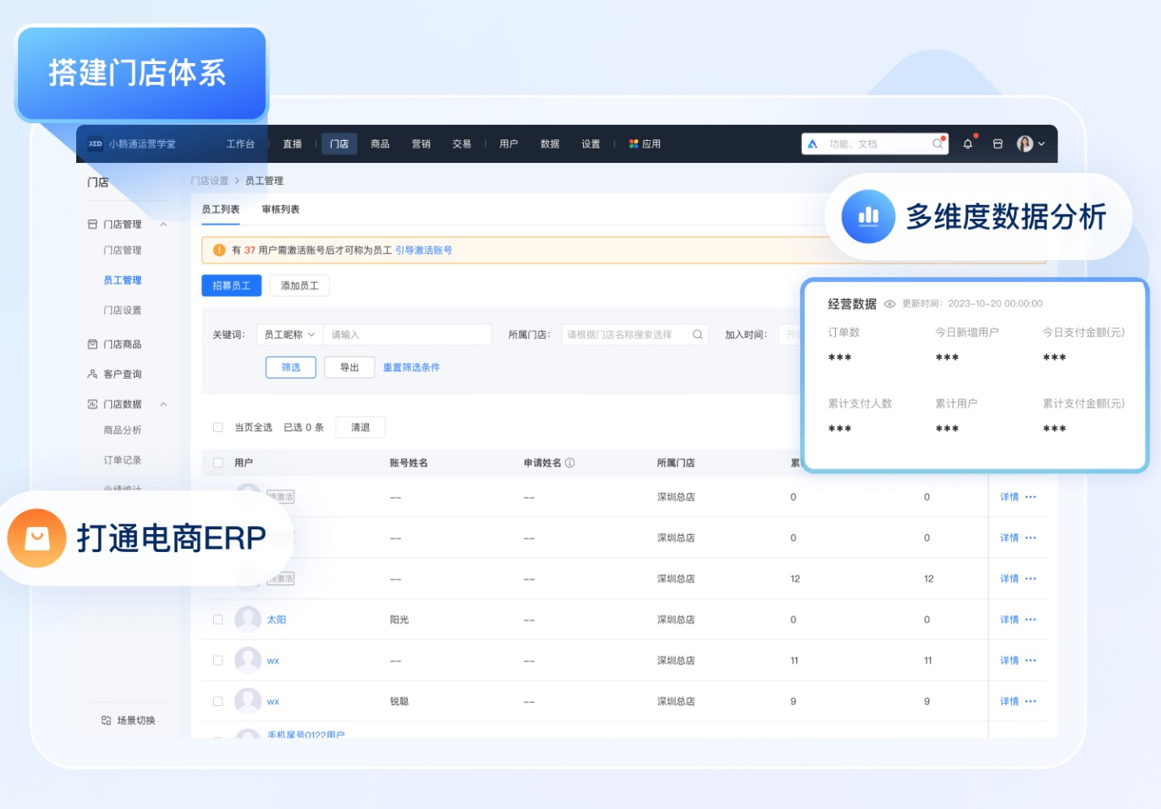Open 门店设置 in the sidebar

pos(122,310)
